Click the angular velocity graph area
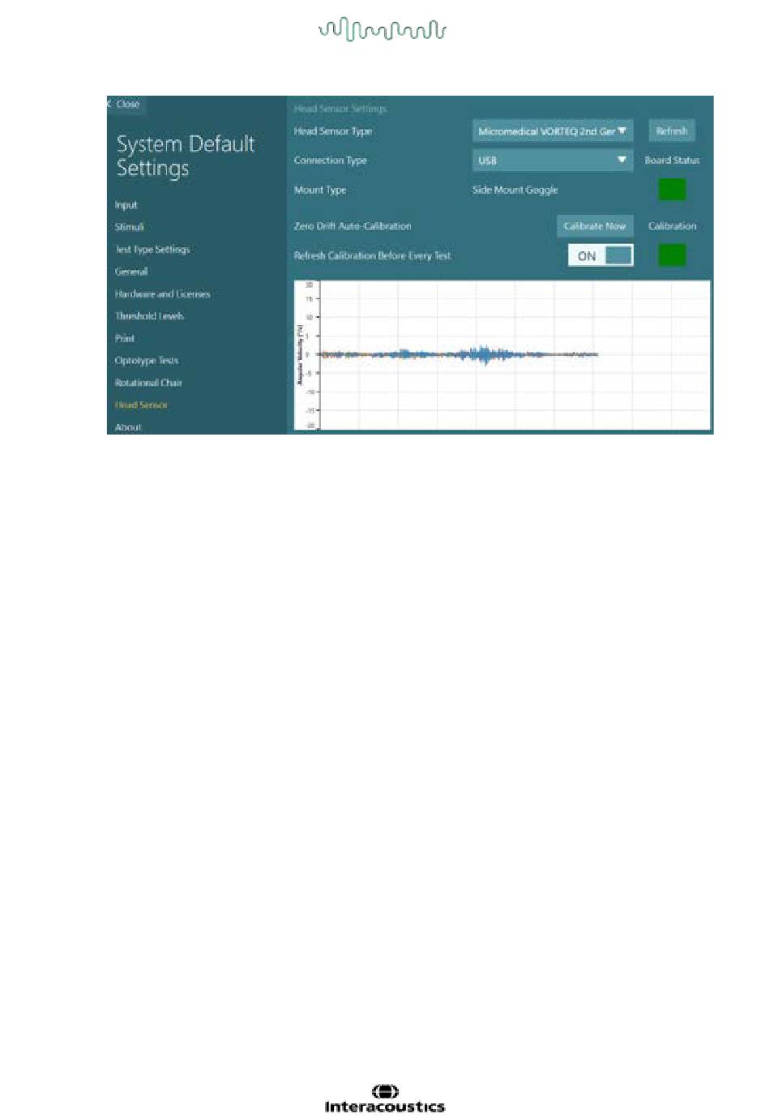770x1118 pixels. (x=502, y=355)
